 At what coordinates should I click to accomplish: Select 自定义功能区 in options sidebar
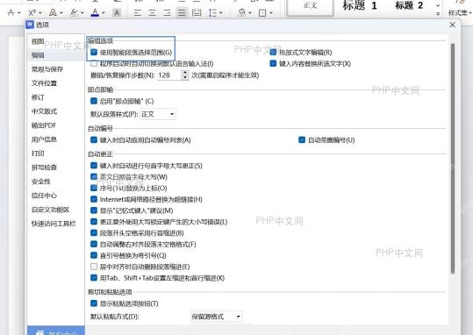click(50, 210)
